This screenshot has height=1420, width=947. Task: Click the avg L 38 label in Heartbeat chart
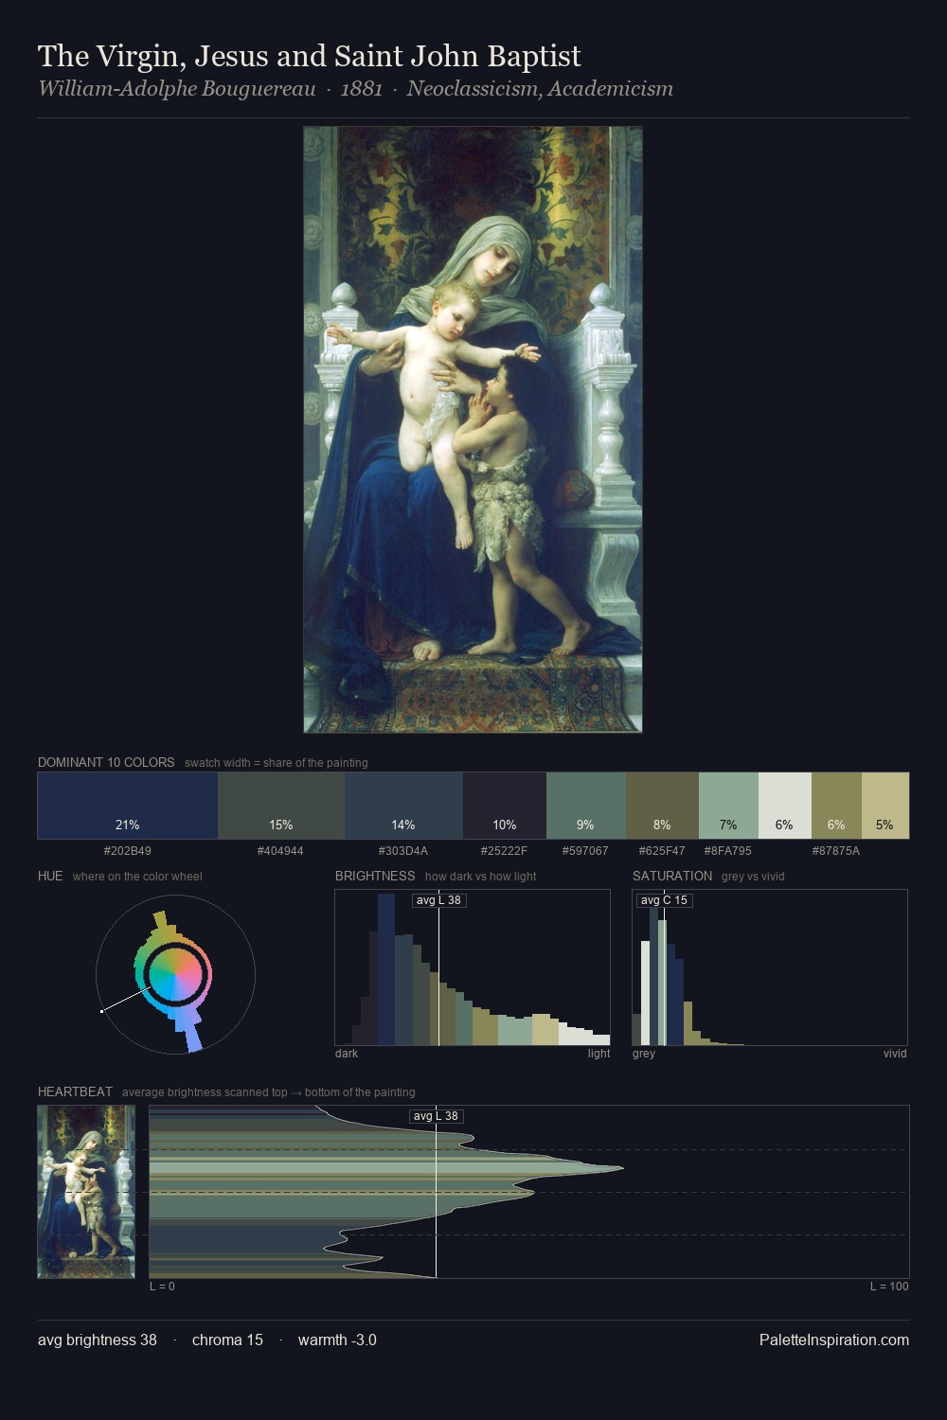(x=436, y=1116)
